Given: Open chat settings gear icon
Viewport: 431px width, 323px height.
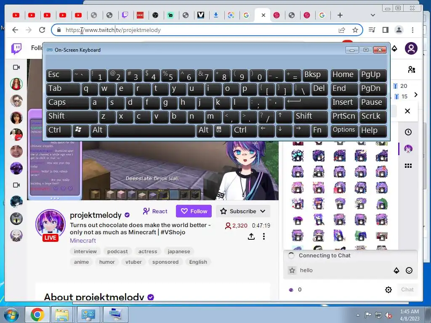Looking at the screenshot, I should click(388, 289).
